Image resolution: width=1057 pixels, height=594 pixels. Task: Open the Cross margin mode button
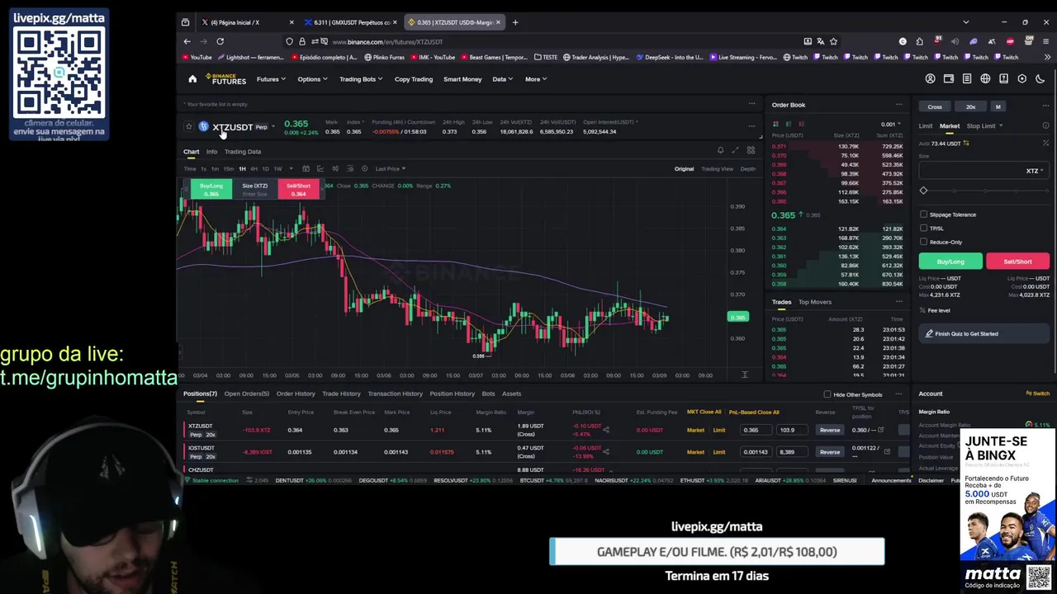(x=935, y=106)
